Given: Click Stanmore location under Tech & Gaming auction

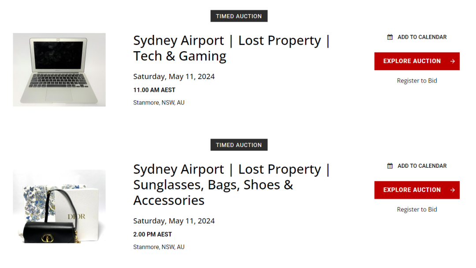Looking at the screenshot, I should point(159,103).
